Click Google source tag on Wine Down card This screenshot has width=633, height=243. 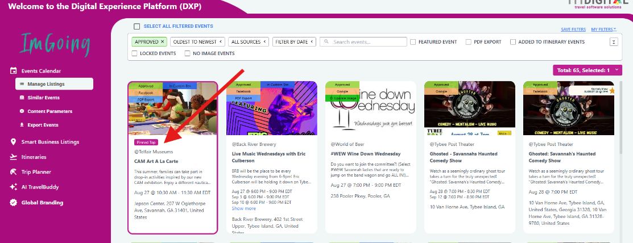(342, 92)
